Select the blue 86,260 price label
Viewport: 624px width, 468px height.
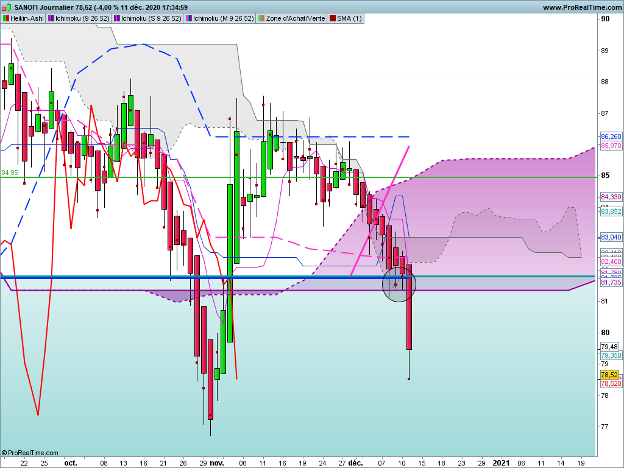click(x=611, y=136)
